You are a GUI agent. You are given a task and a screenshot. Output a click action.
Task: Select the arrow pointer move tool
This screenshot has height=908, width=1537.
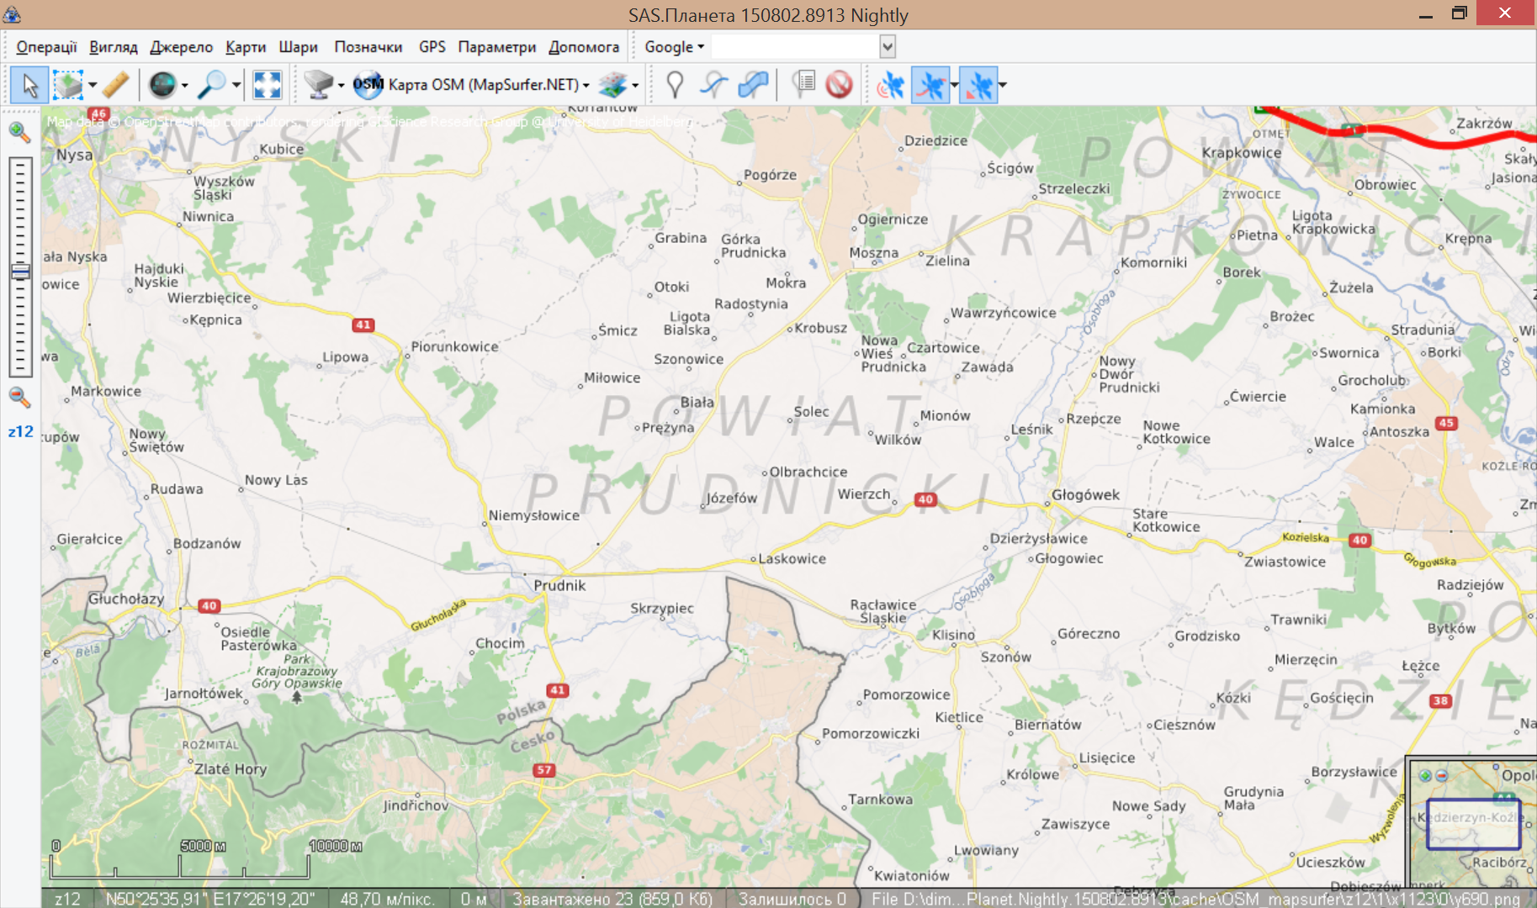click(x=29, y=85)
